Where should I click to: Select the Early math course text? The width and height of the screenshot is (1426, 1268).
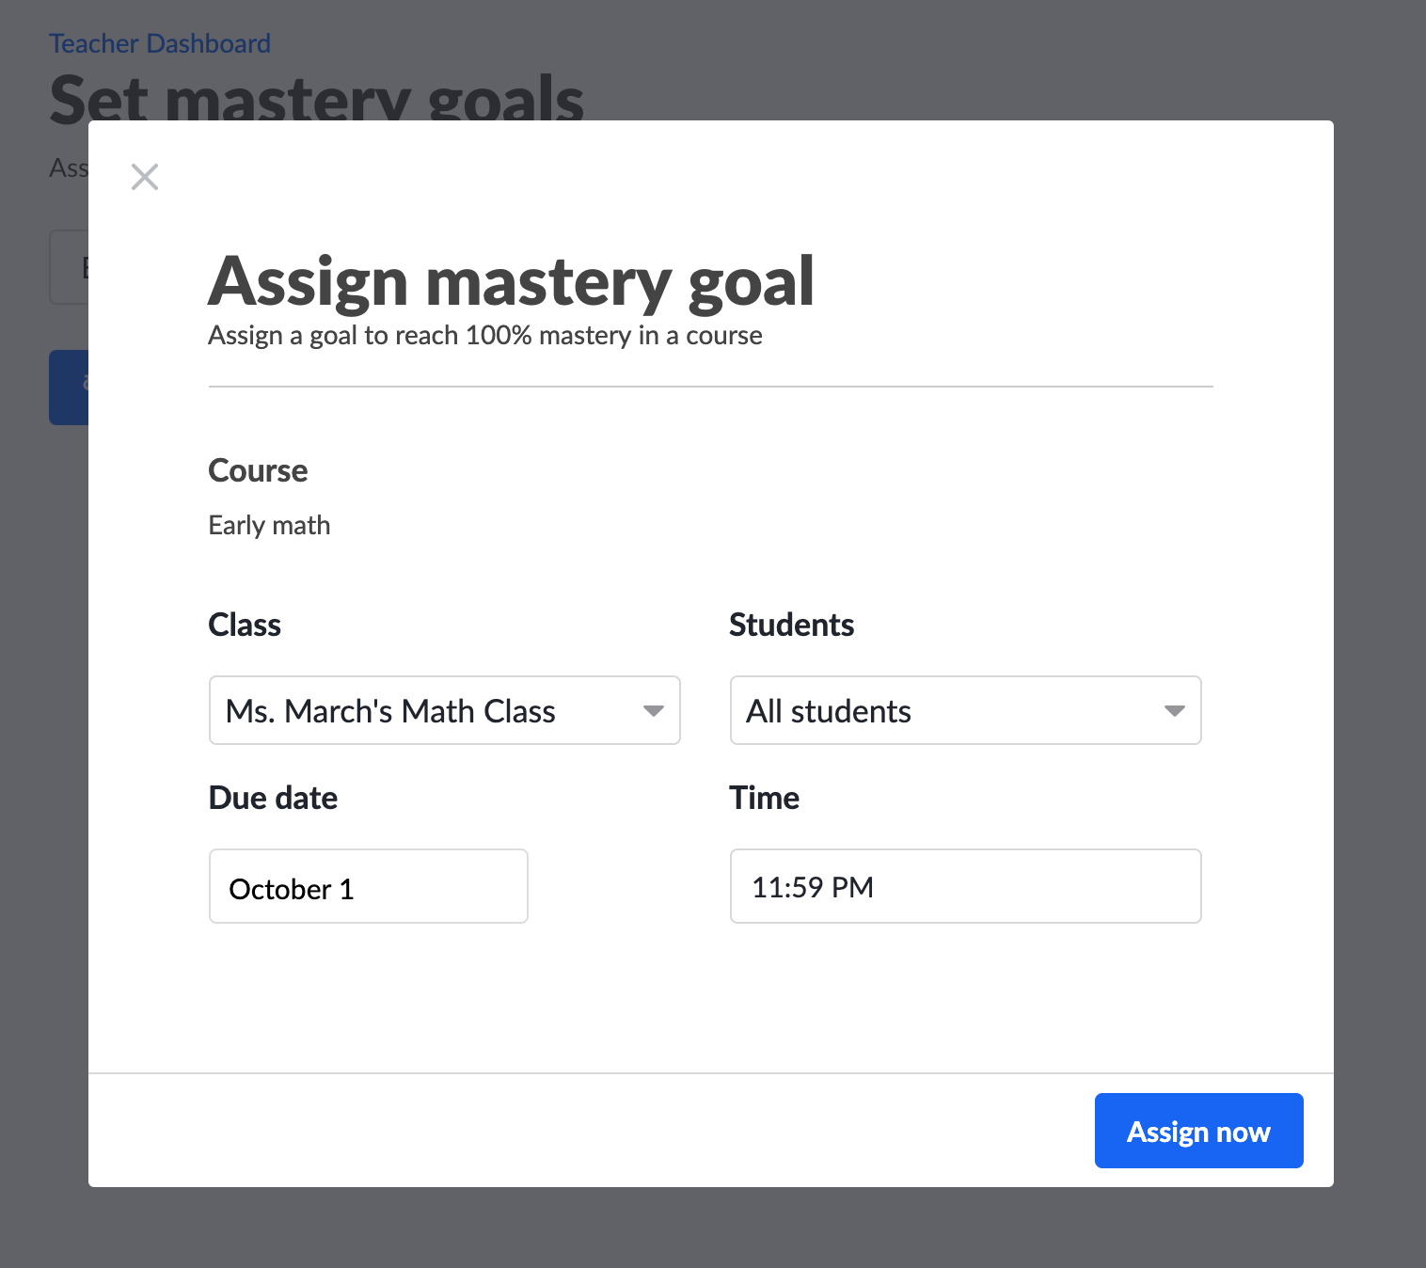coord(269,525)
